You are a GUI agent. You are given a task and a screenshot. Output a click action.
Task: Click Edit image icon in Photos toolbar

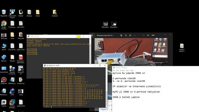[121, 35]
